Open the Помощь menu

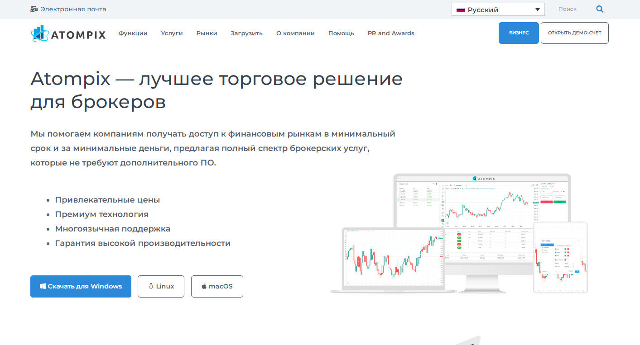click(x=341, y=33)
